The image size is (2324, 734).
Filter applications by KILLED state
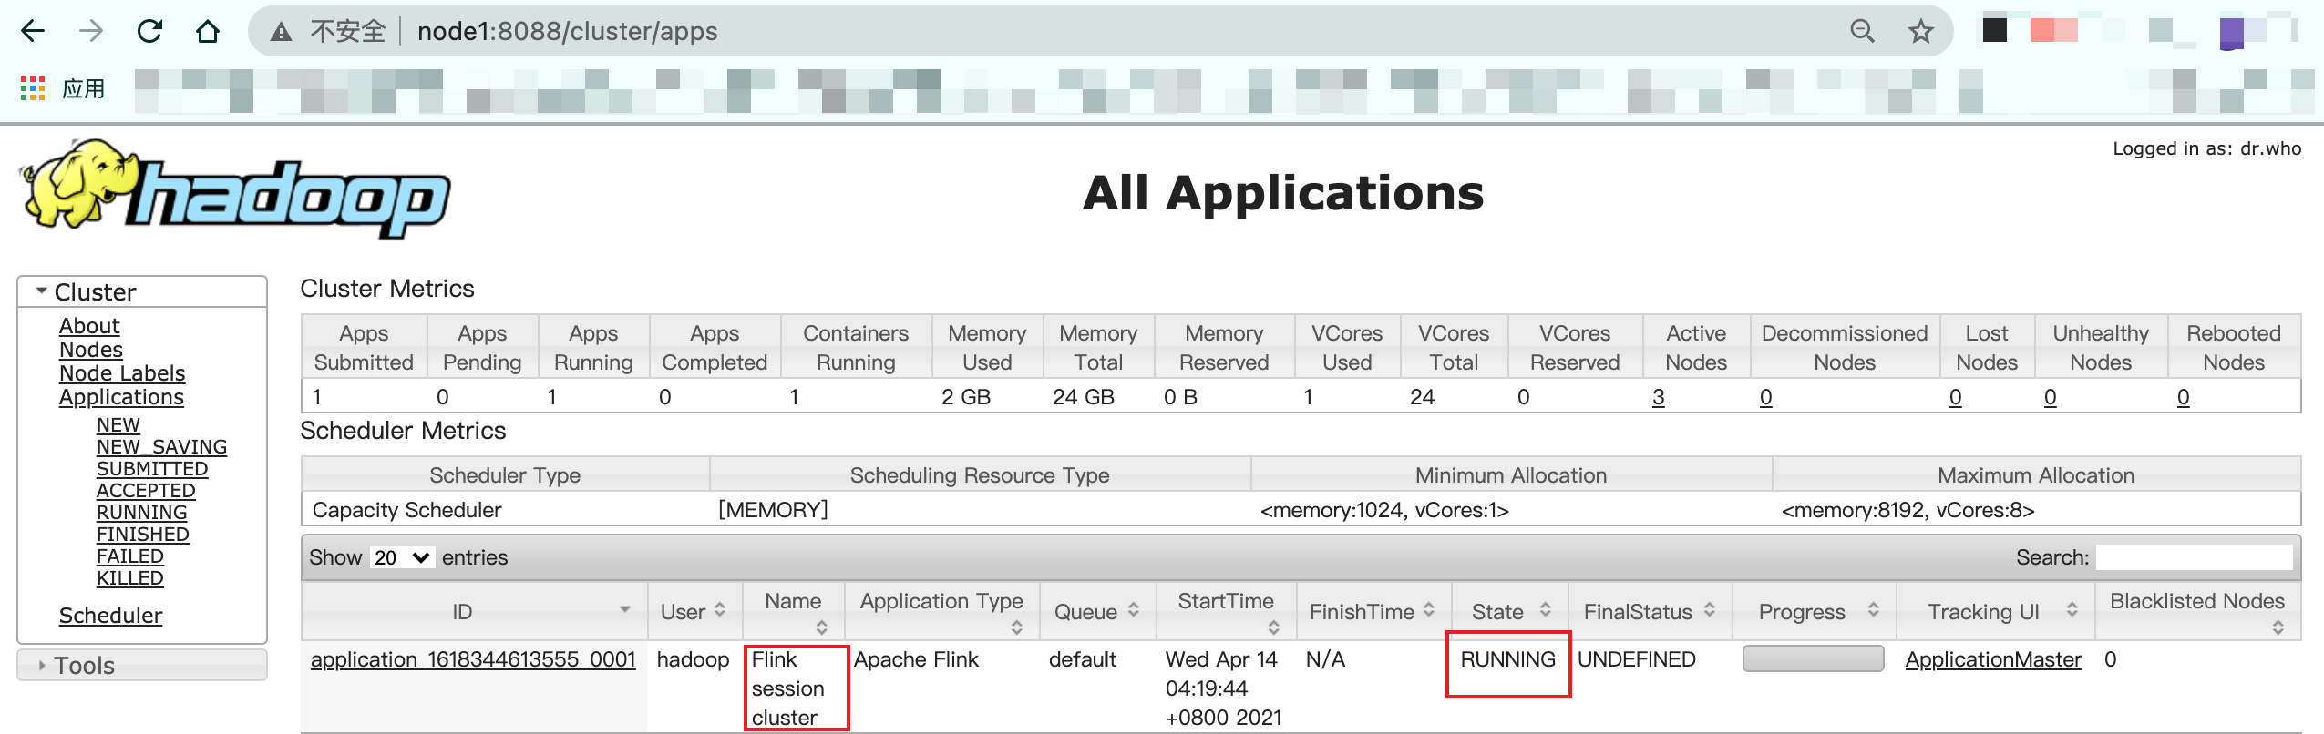pyautogui.click(x=130, y=578)
